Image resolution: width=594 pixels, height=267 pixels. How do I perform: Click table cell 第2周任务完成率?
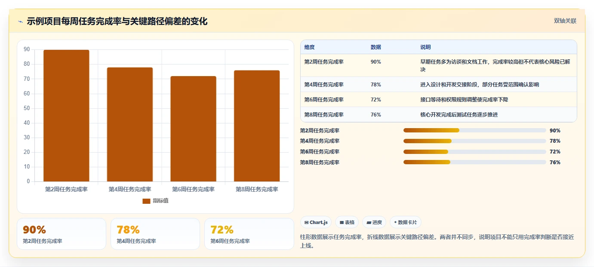tap(324, 62)
